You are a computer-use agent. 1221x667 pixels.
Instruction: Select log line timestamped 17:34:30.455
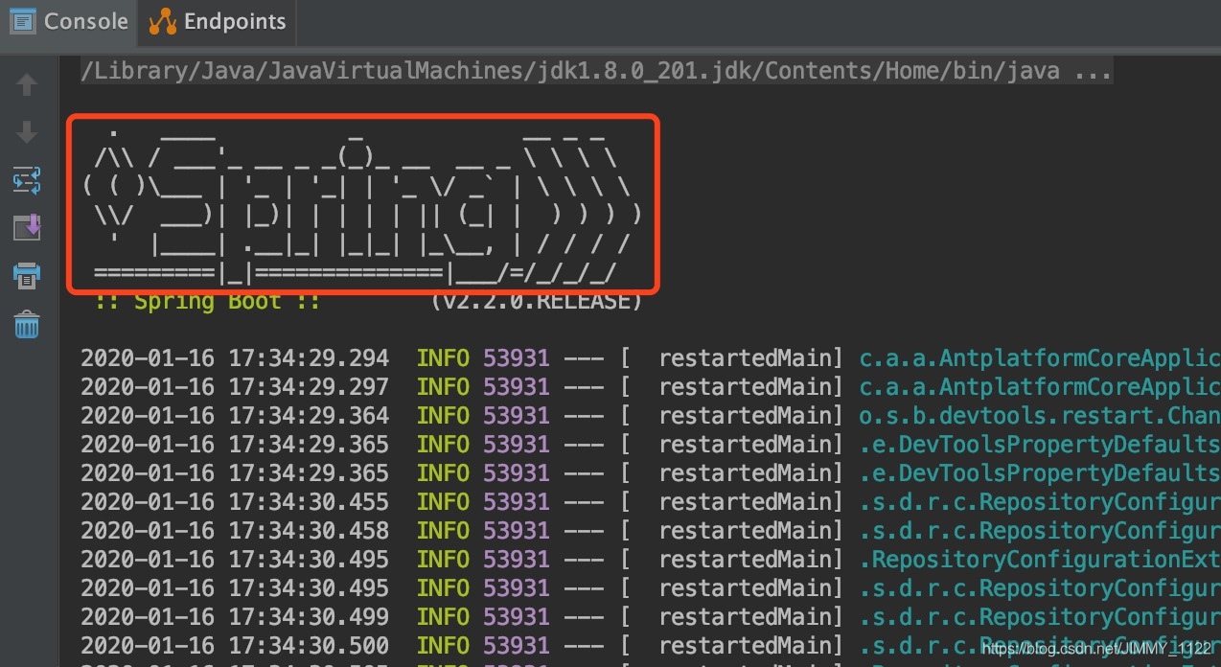(x=651, y=502)
